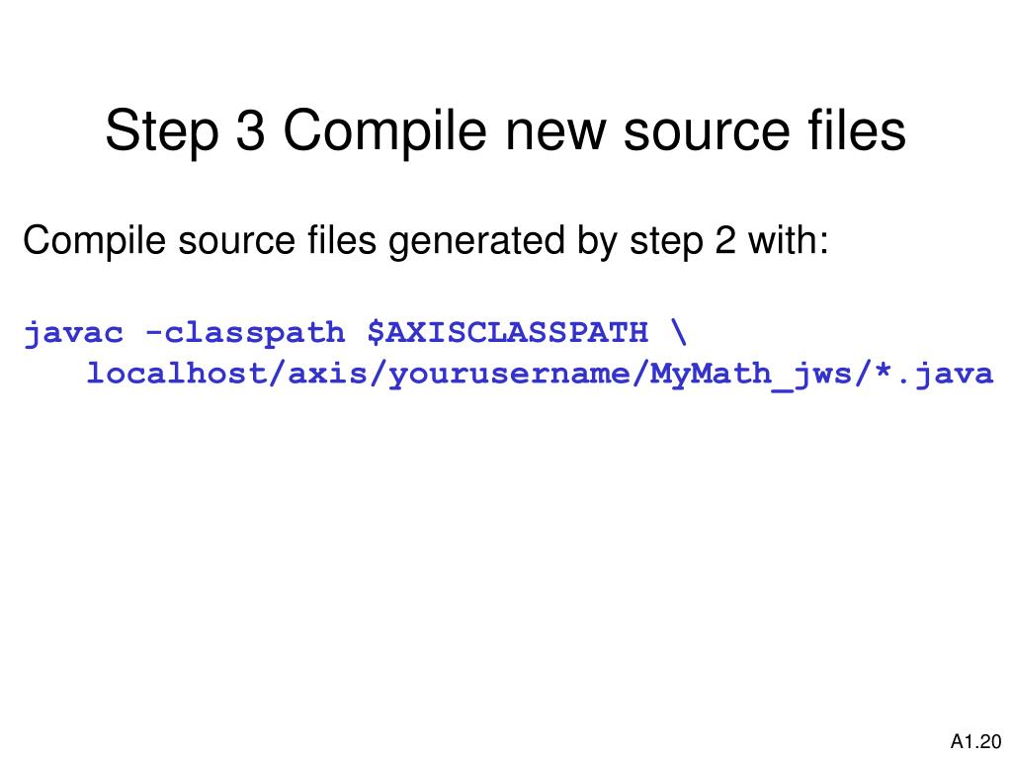Click 'step 2' in the body sentence
The image size is (1012, 759).
(683, 241)
